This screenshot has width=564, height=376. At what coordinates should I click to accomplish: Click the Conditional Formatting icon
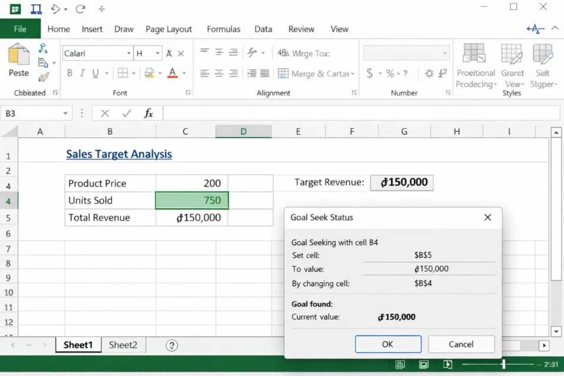tap(475, 65)
